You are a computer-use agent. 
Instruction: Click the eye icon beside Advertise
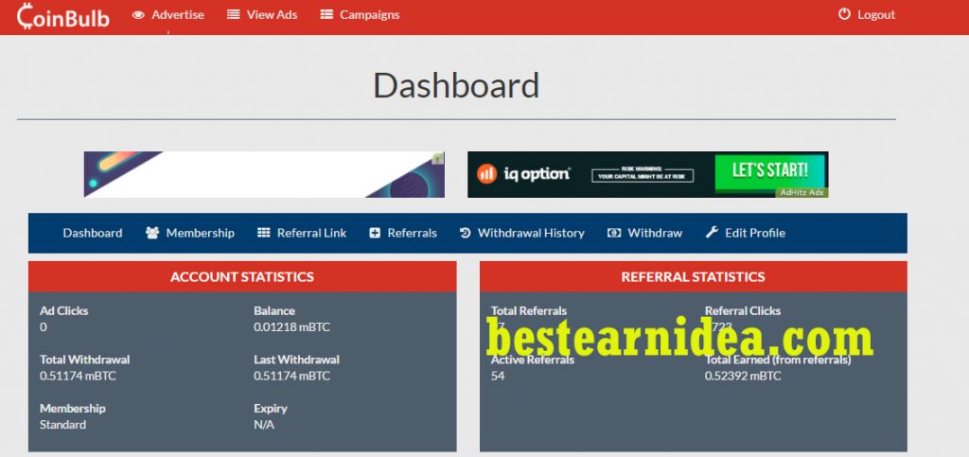tap(138, 15)
